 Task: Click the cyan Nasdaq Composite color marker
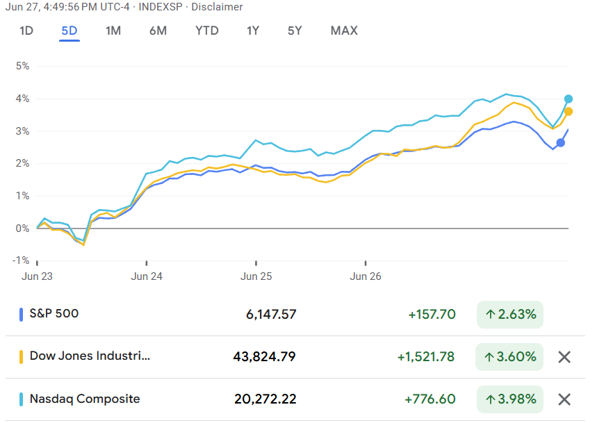(21, 399)
